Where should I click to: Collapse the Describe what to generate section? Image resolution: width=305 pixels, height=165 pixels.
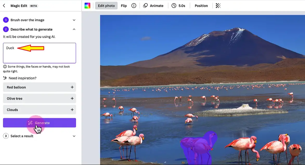click(74, 29)
